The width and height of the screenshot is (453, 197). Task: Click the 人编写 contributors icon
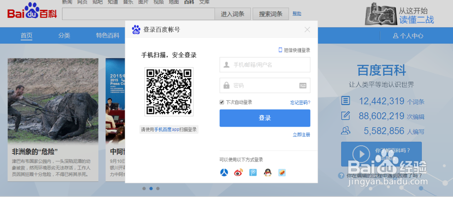point(346,131)
